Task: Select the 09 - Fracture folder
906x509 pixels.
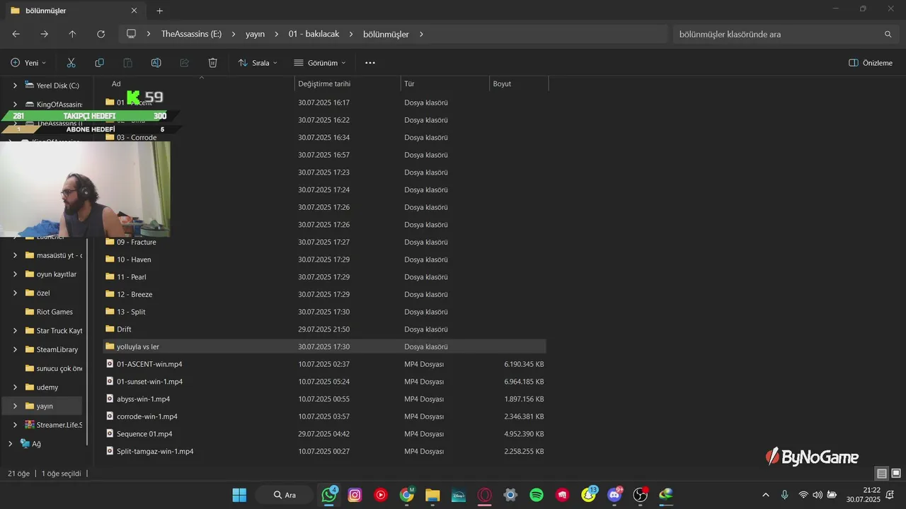Action: pos(136,242)
